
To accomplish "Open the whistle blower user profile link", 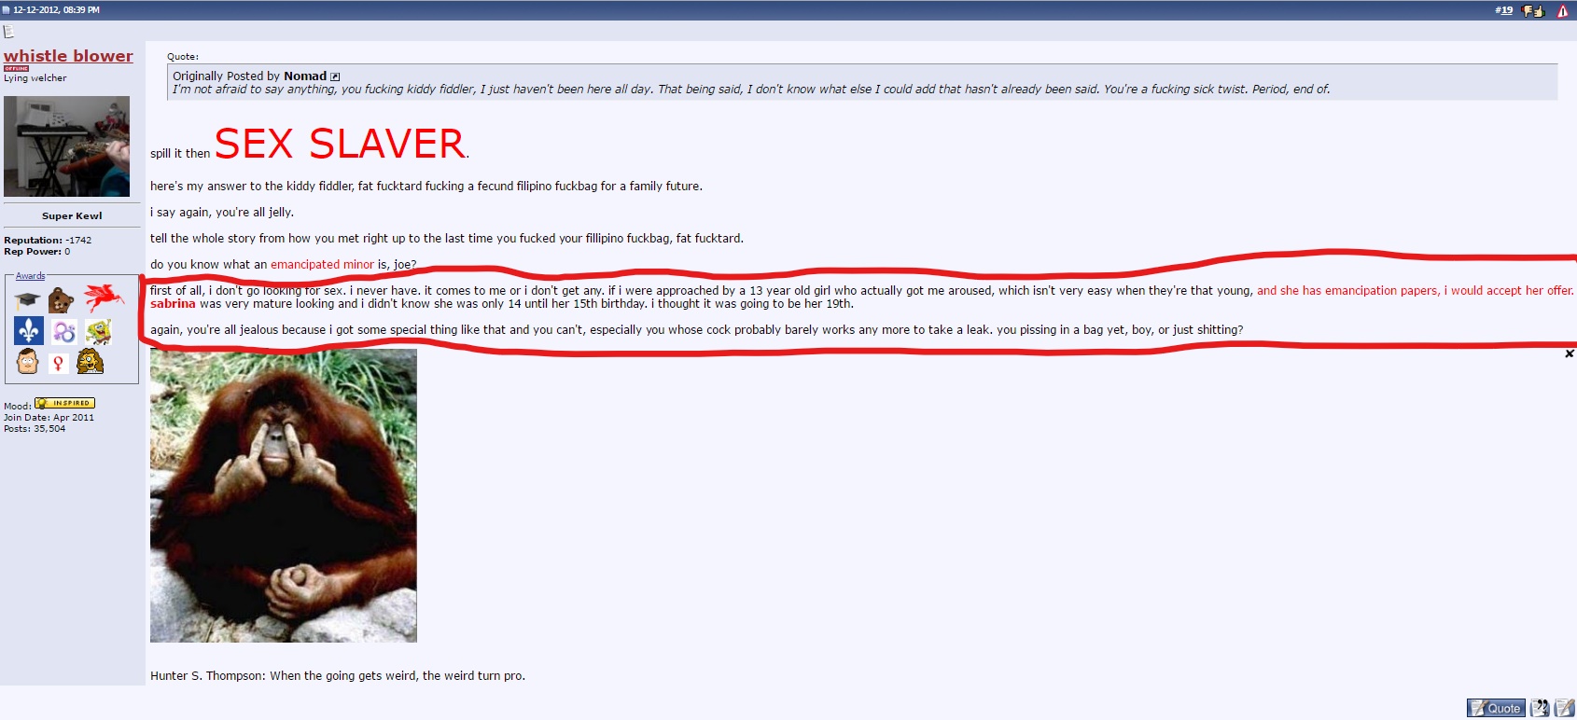I will 68,56.
